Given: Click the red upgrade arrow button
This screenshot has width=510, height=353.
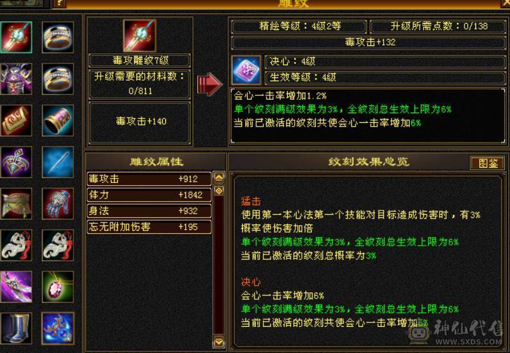Looking at the screenshot, I should 210,84.
